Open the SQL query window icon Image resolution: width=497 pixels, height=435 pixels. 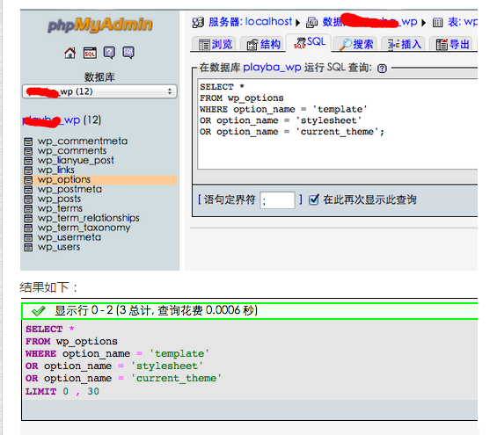(x=90, y=53)
